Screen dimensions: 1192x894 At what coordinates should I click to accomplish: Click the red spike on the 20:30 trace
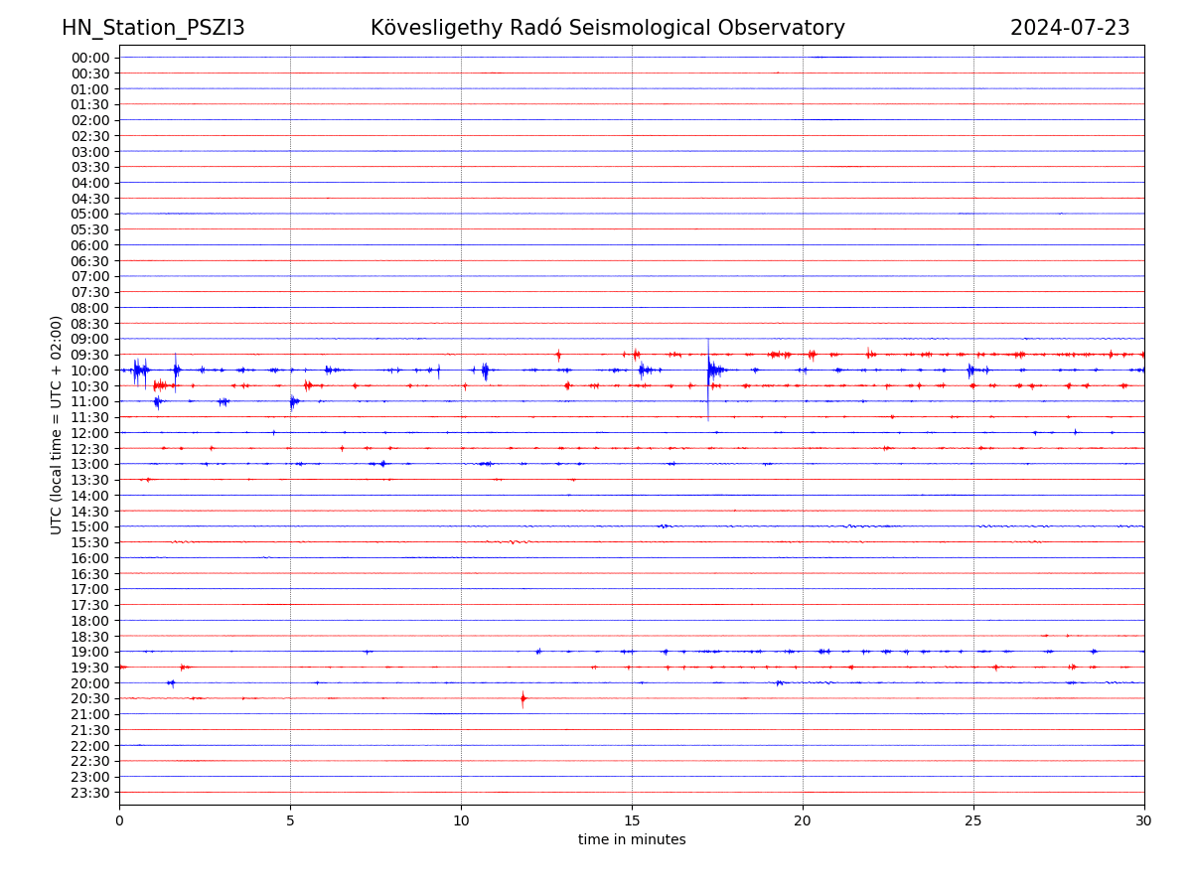point(522,698)
